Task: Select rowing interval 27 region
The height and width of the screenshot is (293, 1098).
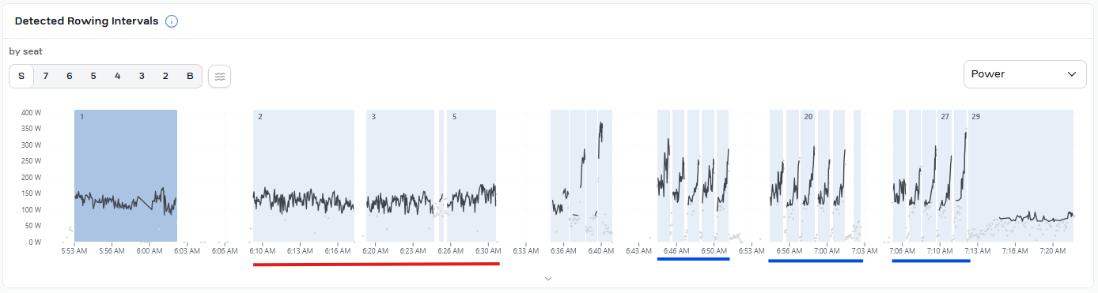Action: point(945,175)
